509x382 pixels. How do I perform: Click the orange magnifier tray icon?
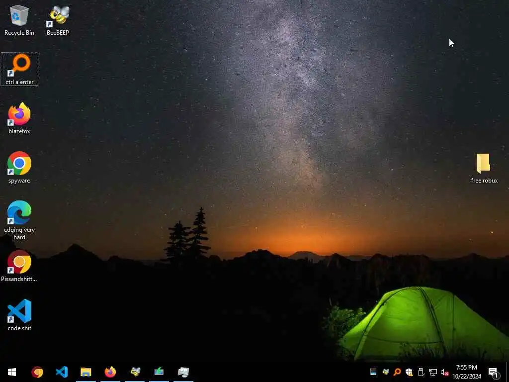tap(397, 372)
